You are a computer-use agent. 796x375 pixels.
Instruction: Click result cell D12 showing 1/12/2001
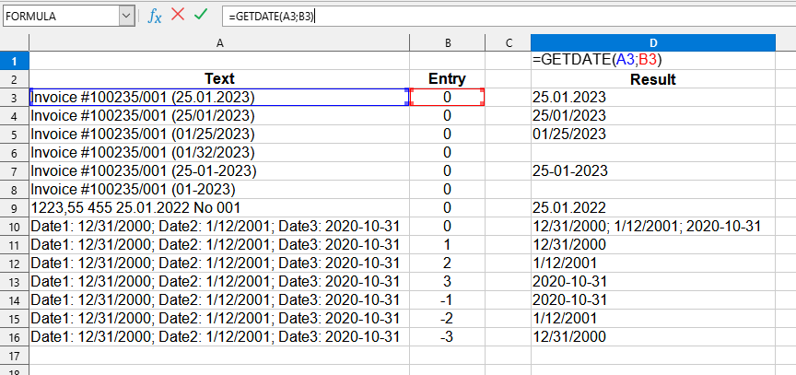pyautogui.click(x=653, y=263)
